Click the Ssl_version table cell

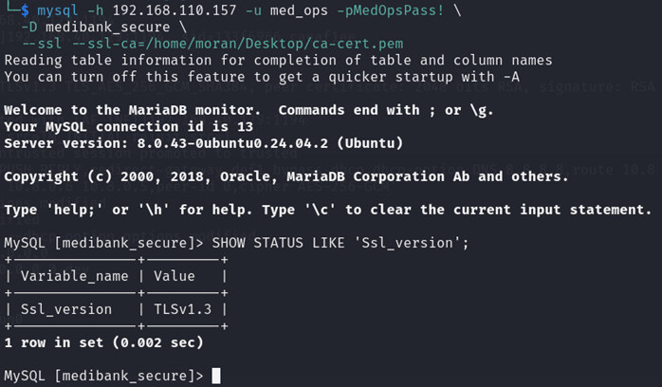click(66, 309)
